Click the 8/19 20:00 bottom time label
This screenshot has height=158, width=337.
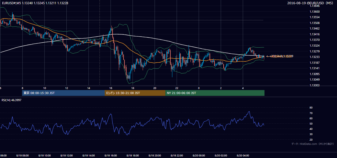[x=155, y=156]
